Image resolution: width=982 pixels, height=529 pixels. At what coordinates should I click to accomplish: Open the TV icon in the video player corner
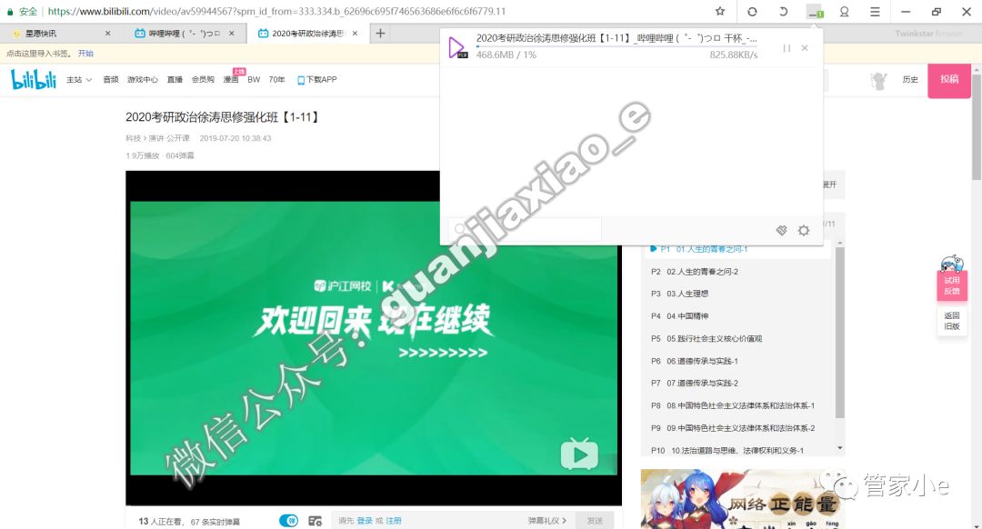[579, 454]
